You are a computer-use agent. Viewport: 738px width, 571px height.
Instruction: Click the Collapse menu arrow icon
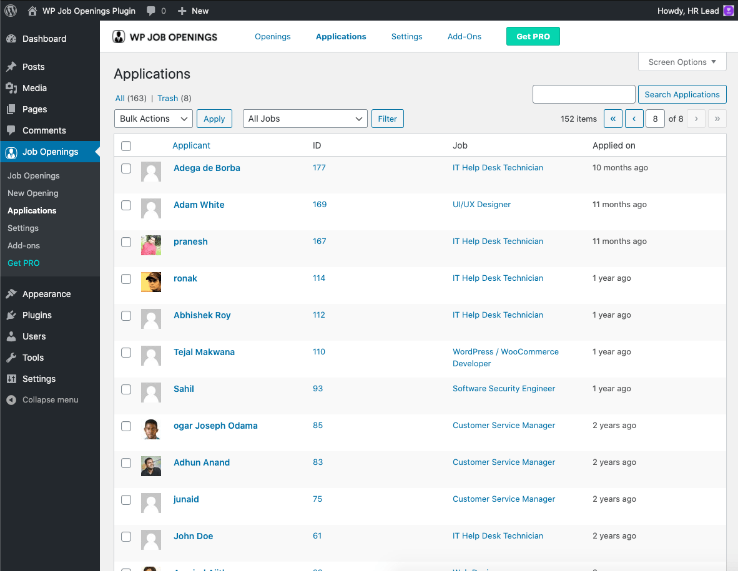point(11,400)
